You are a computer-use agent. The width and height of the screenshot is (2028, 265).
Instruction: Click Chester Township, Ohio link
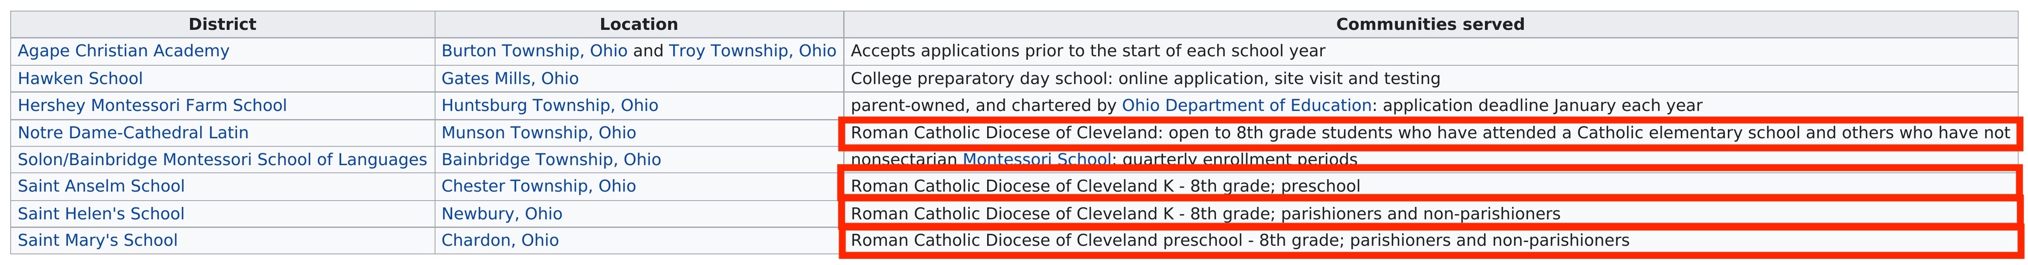pyautogui.click(x=538, y=186)
